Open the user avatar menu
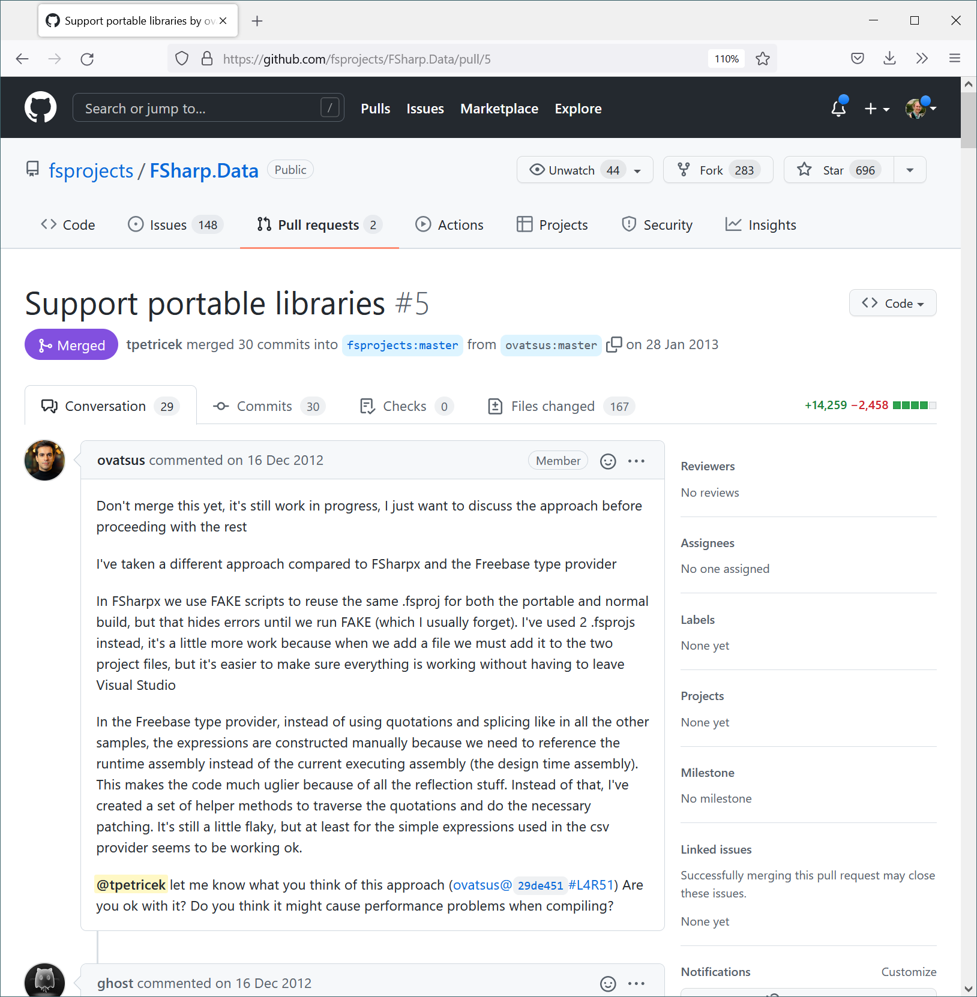The width and height of the screenshot is (977, 997). point(921,109)
